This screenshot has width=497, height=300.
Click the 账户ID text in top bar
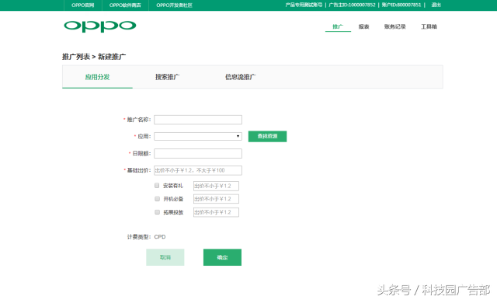[x=401, y=5]
